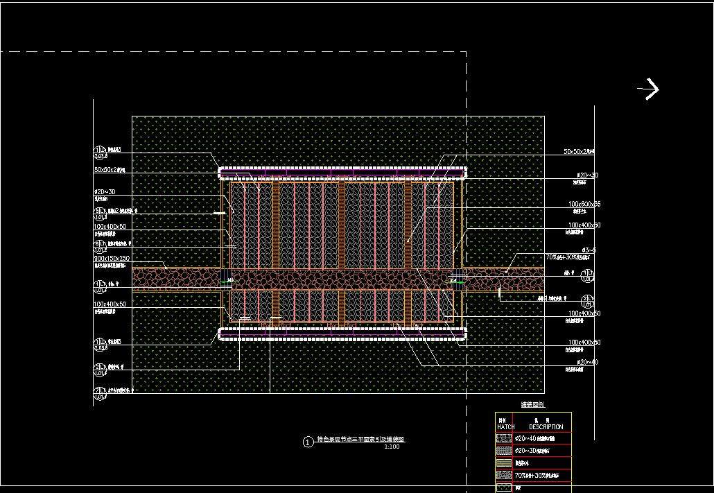Screen dimensions: 714x493
Task: Click the 100x600x35 annotation on right
Action: [x=584, y=204]
